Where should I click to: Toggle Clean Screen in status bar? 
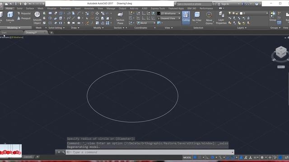click(287, 157)
